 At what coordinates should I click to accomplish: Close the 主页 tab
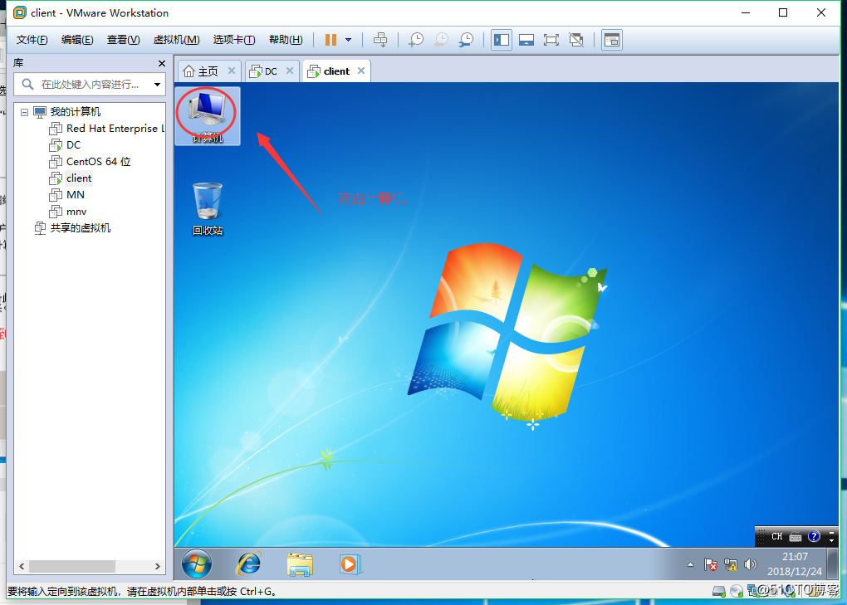pyautogui.click(x=232, y=71)
